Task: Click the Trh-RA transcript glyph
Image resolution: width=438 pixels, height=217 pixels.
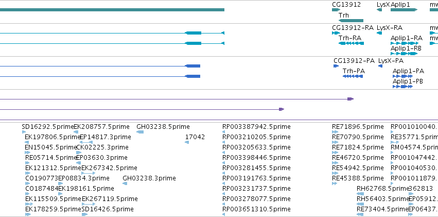Action: [351, 43]
